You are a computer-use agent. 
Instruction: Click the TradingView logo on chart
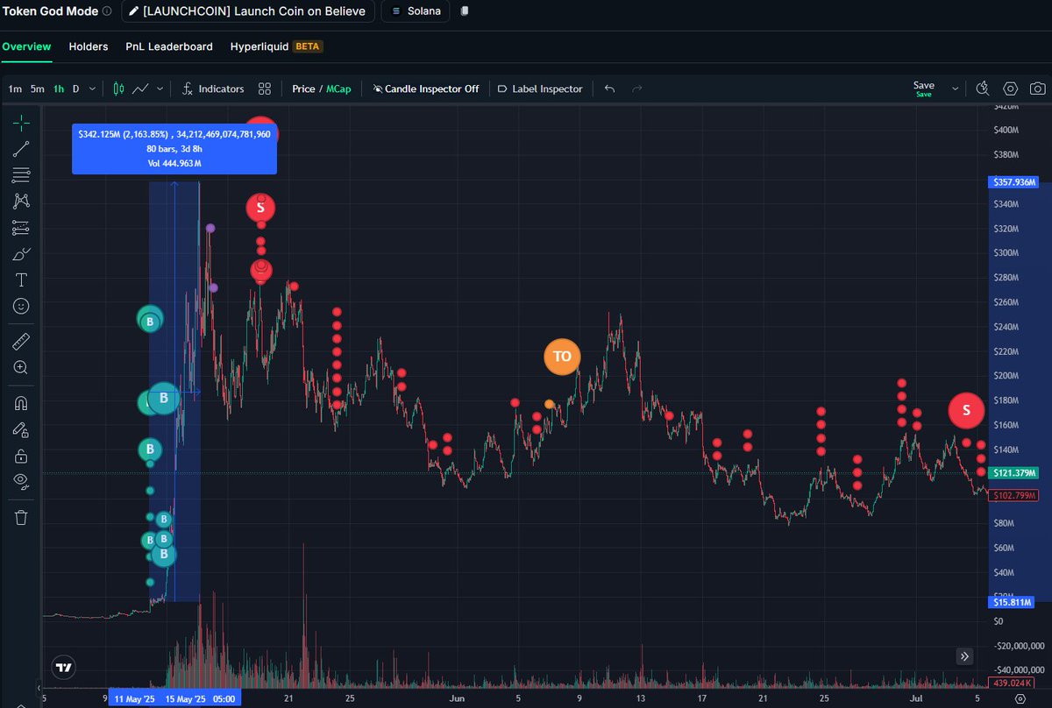pyautogui.click(x=63, y=668)
